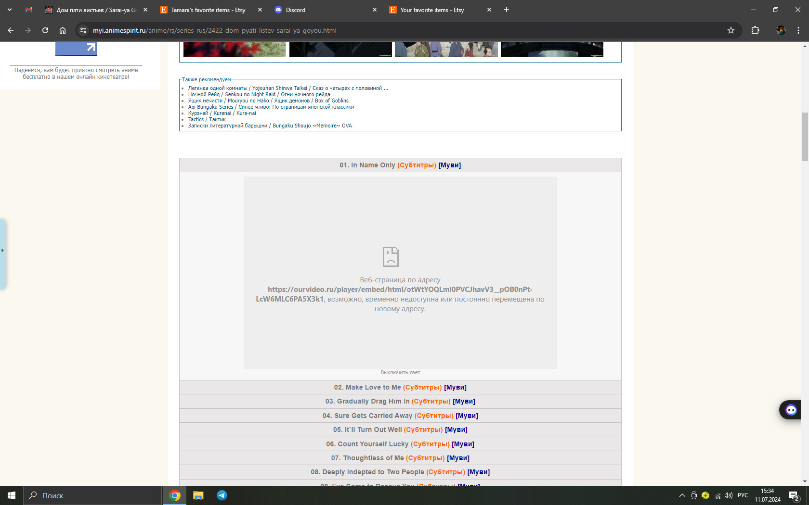Open Telegram from the taskbar
This screenshot has width=809, height=505.
pyautogui.click(x=222, y=495)
